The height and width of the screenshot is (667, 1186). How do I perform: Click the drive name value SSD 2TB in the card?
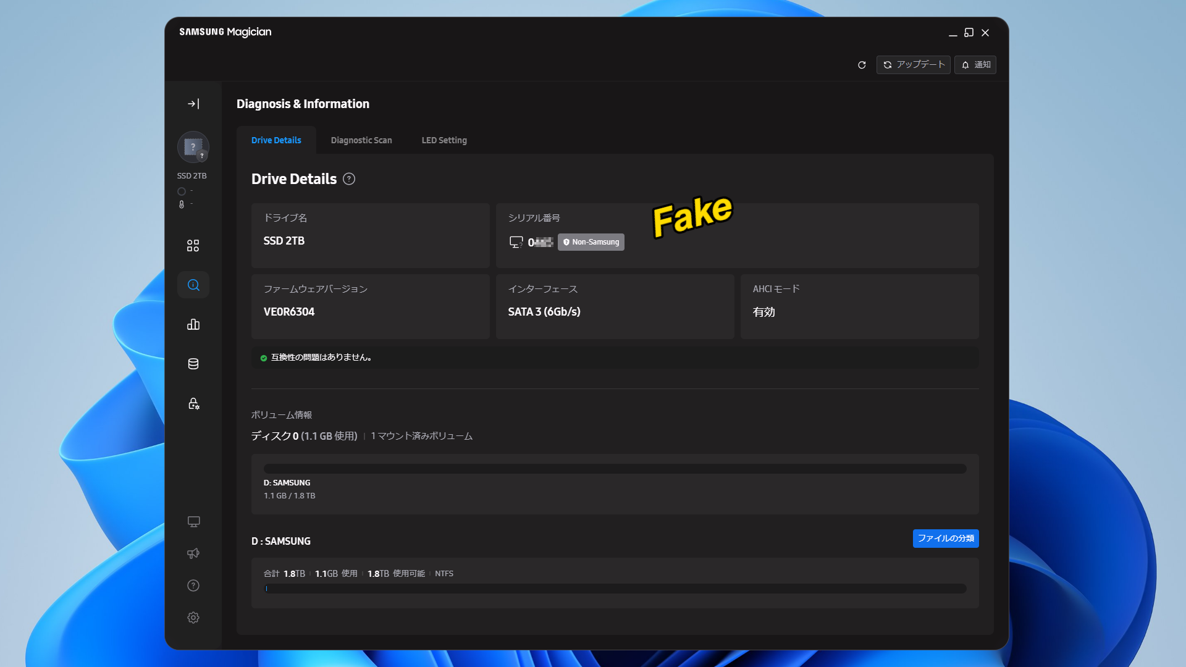coord(284,241)
